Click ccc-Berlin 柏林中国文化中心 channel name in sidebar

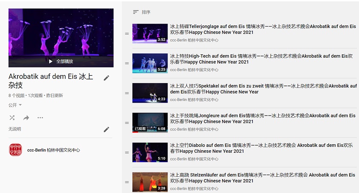(x=53, y=150)
